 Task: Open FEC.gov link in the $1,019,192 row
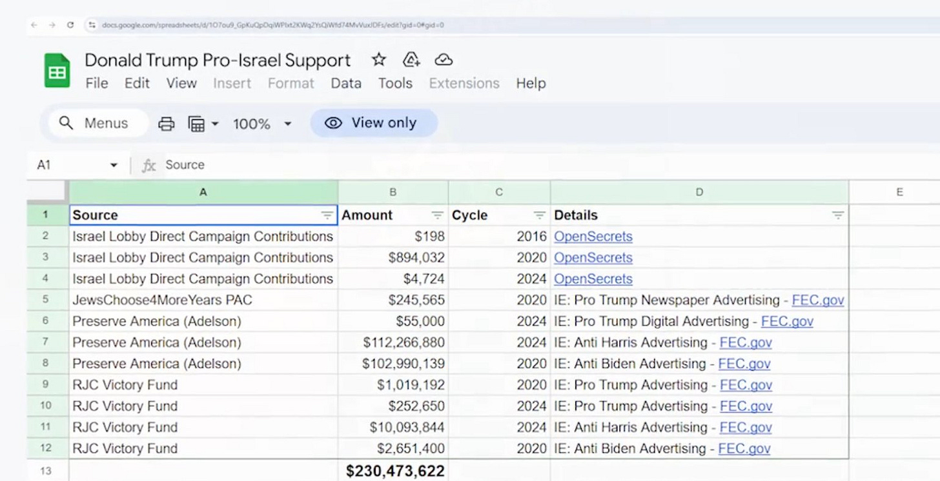(x=746, y=386)
